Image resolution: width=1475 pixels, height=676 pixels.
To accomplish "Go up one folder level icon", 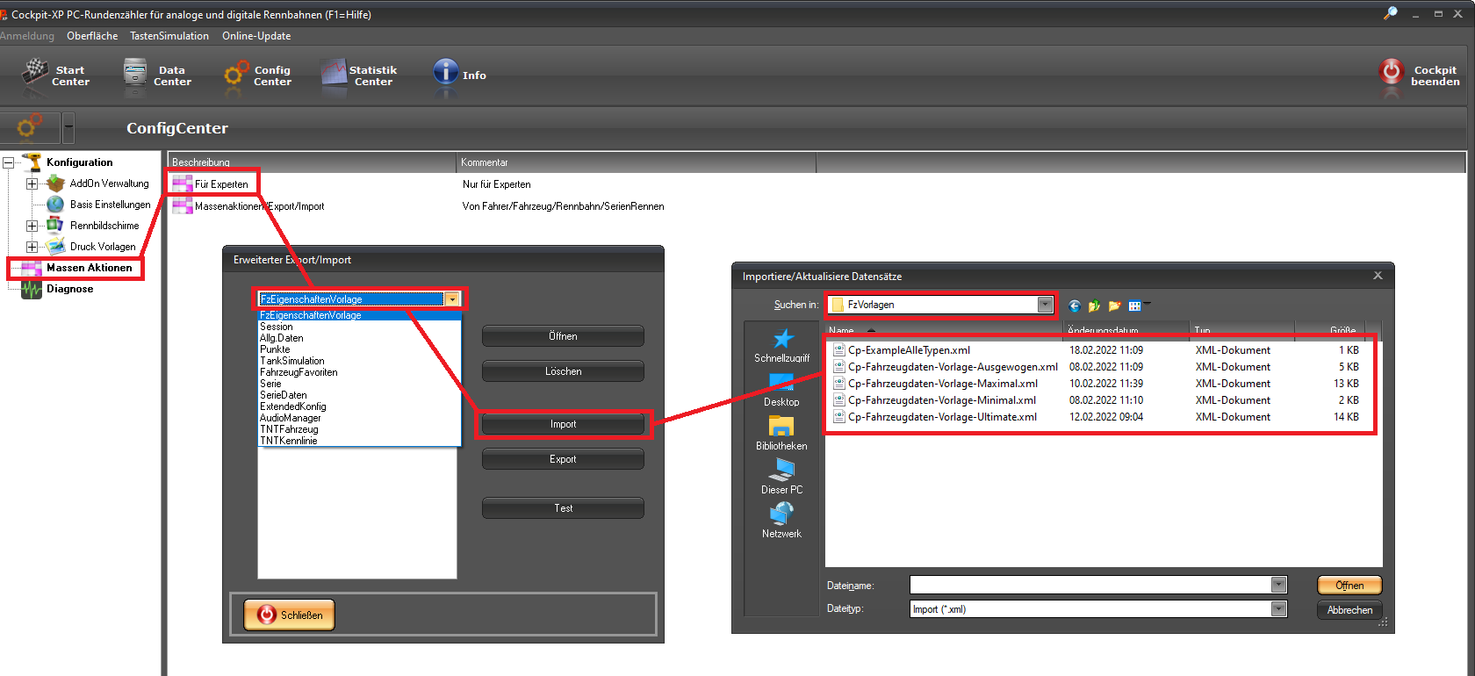I will pos(1094,306).
